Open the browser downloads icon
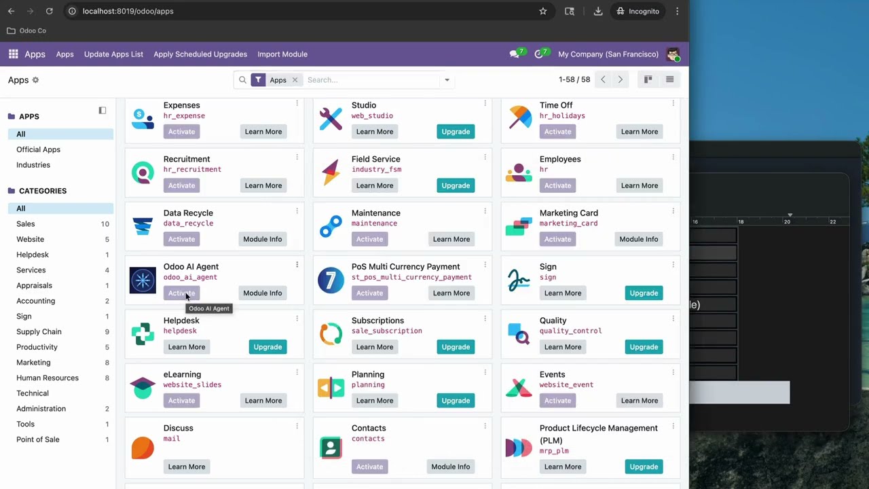Viewport: 869px width, 489px height. 598,11
